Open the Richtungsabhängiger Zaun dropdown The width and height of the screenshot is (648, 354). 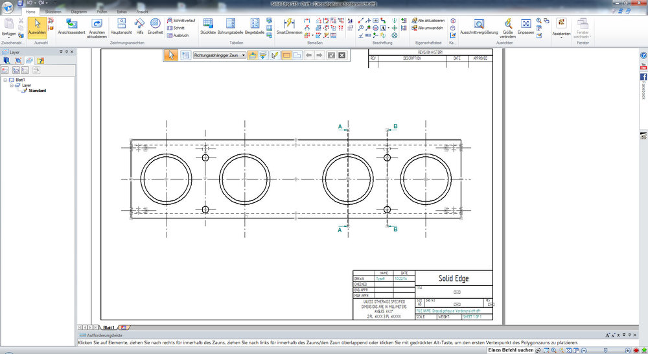243,56
